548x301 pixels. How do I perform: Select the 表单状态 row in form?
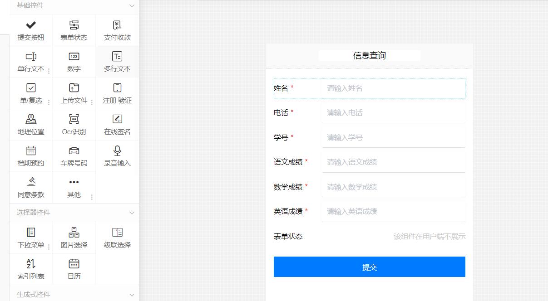point(370,236)
